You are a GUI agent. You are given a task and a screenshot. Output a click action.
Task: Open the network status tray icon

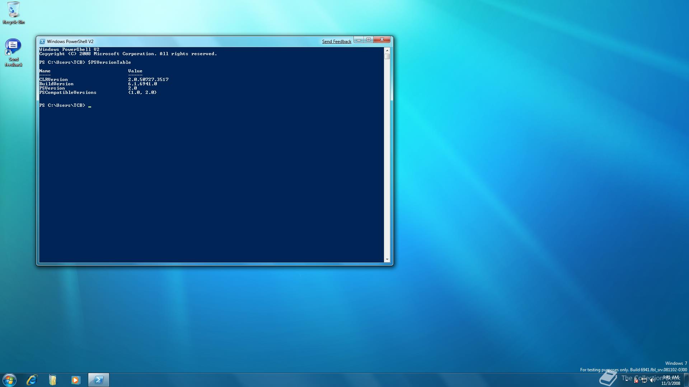point(644,381)
